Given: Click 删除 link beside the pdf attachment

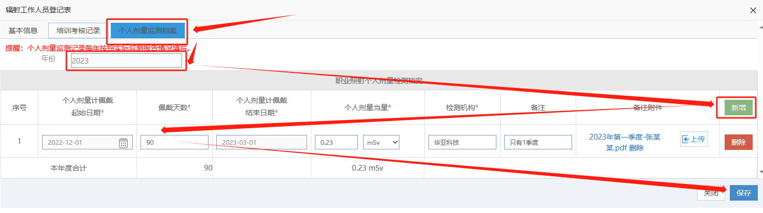Looking at the screenshot, I should tap(636, 148).
